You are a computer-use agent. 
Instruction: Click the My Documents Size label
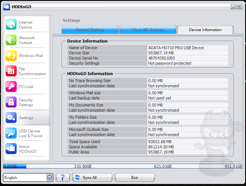(x=86, y=105)
